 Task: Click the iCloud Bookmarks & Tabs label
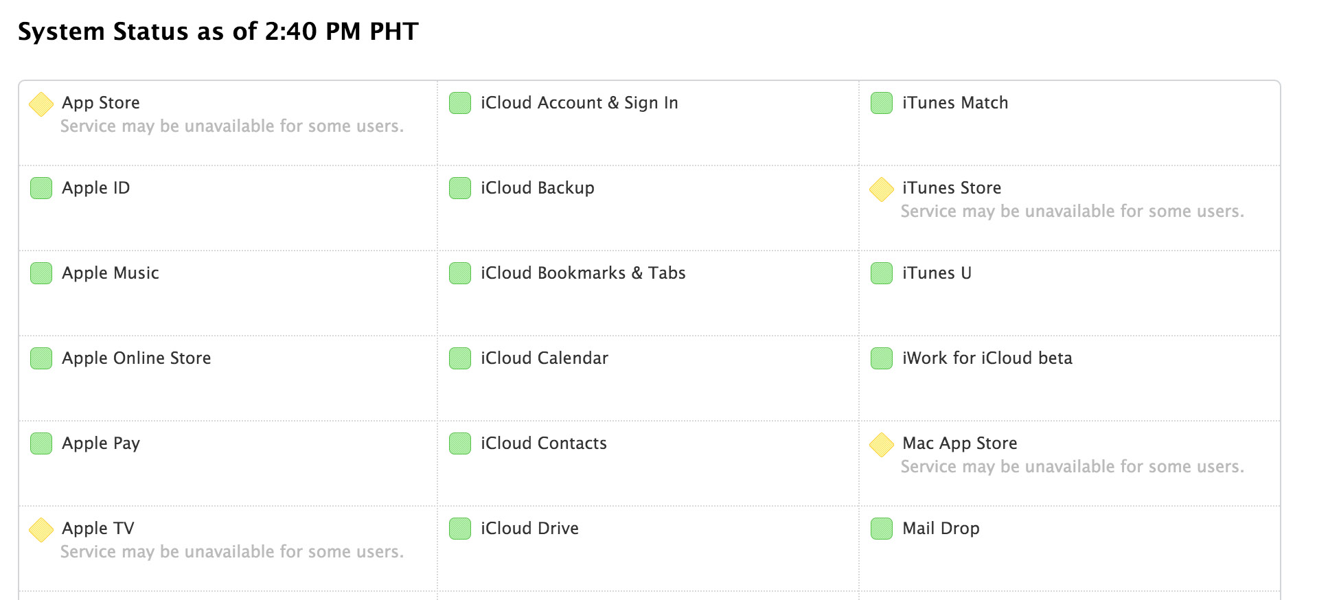(x=582, y=273)
